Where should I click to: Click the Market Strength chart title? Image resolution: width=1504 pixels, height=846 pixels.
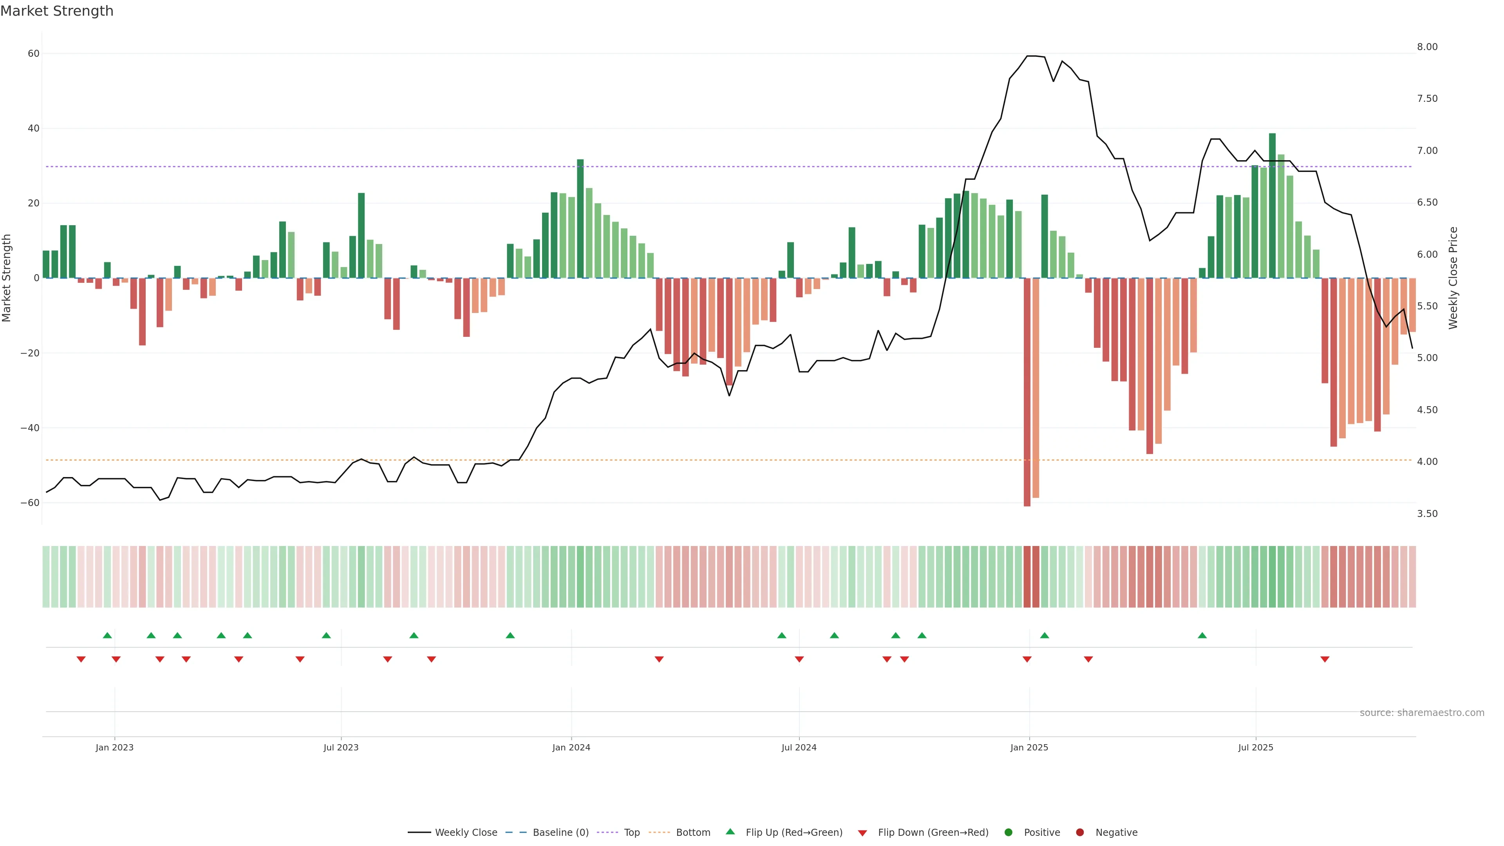coord(57,11)
